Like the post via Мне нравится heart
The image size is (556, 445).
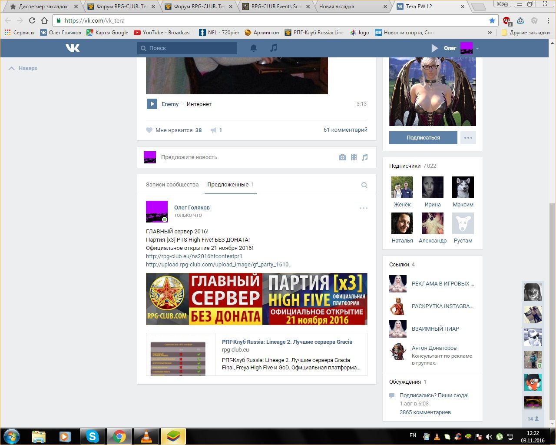tap(149, 130)
